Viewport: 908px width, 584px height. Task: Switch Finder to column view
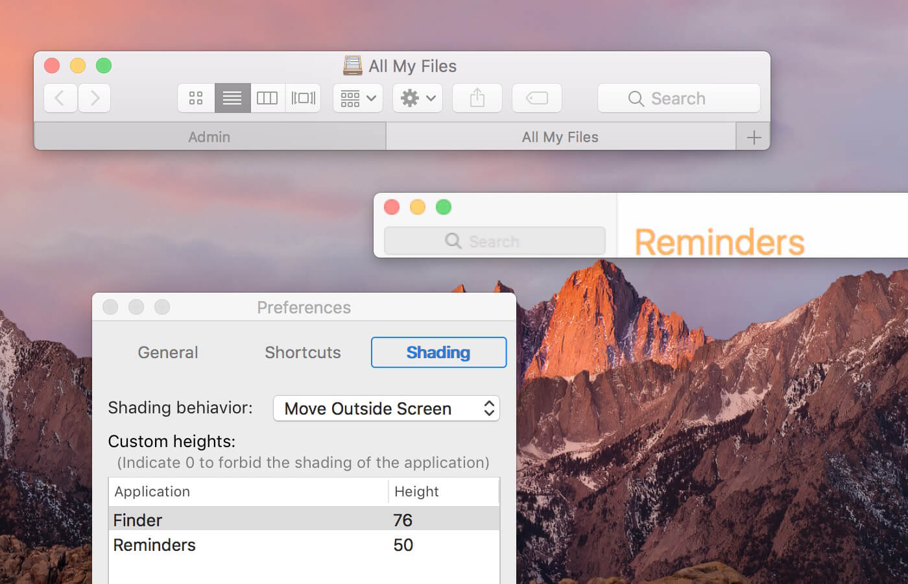(x=267, y=98)
